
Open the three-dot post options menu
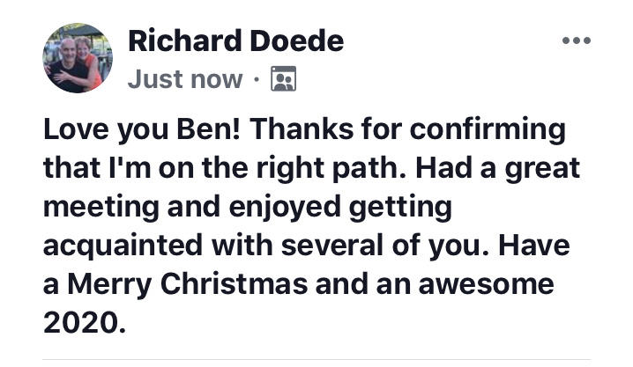click(x=577, y=40)
